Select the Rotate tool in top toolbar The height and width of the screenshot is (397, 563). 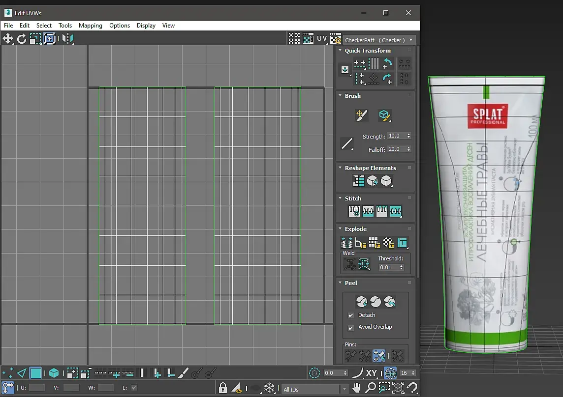[22, 39]
